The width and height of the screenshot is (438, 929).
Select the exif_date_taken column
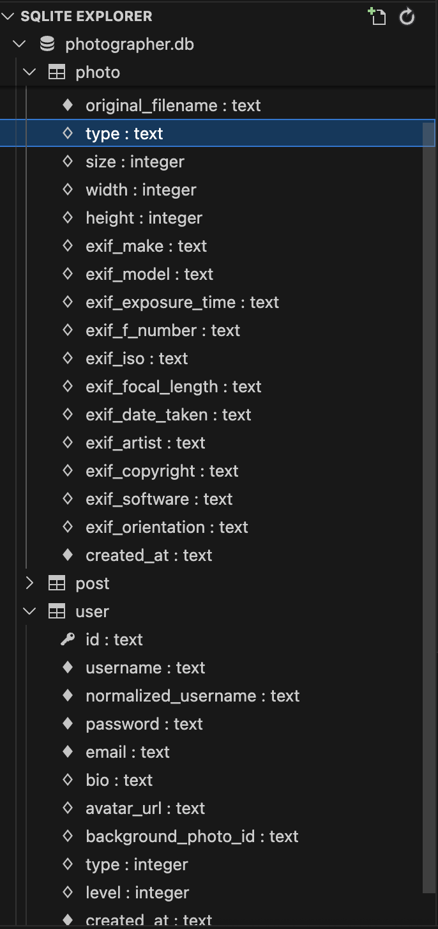[168, 415]
